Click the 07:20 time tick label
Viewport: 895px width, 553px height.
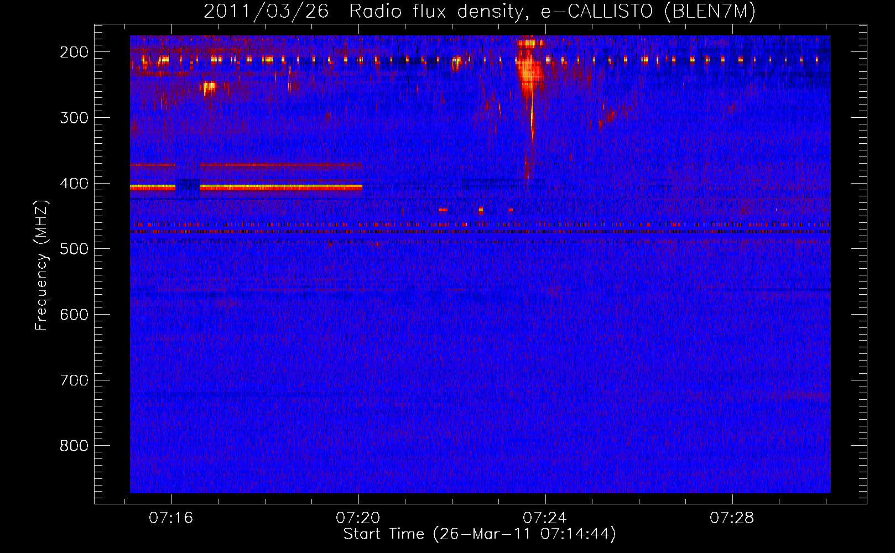(x=358, y=518)
